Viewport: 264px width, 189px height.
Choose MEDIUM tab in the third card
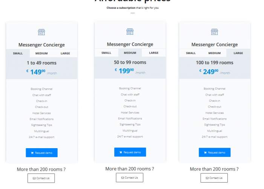point(215,53)
